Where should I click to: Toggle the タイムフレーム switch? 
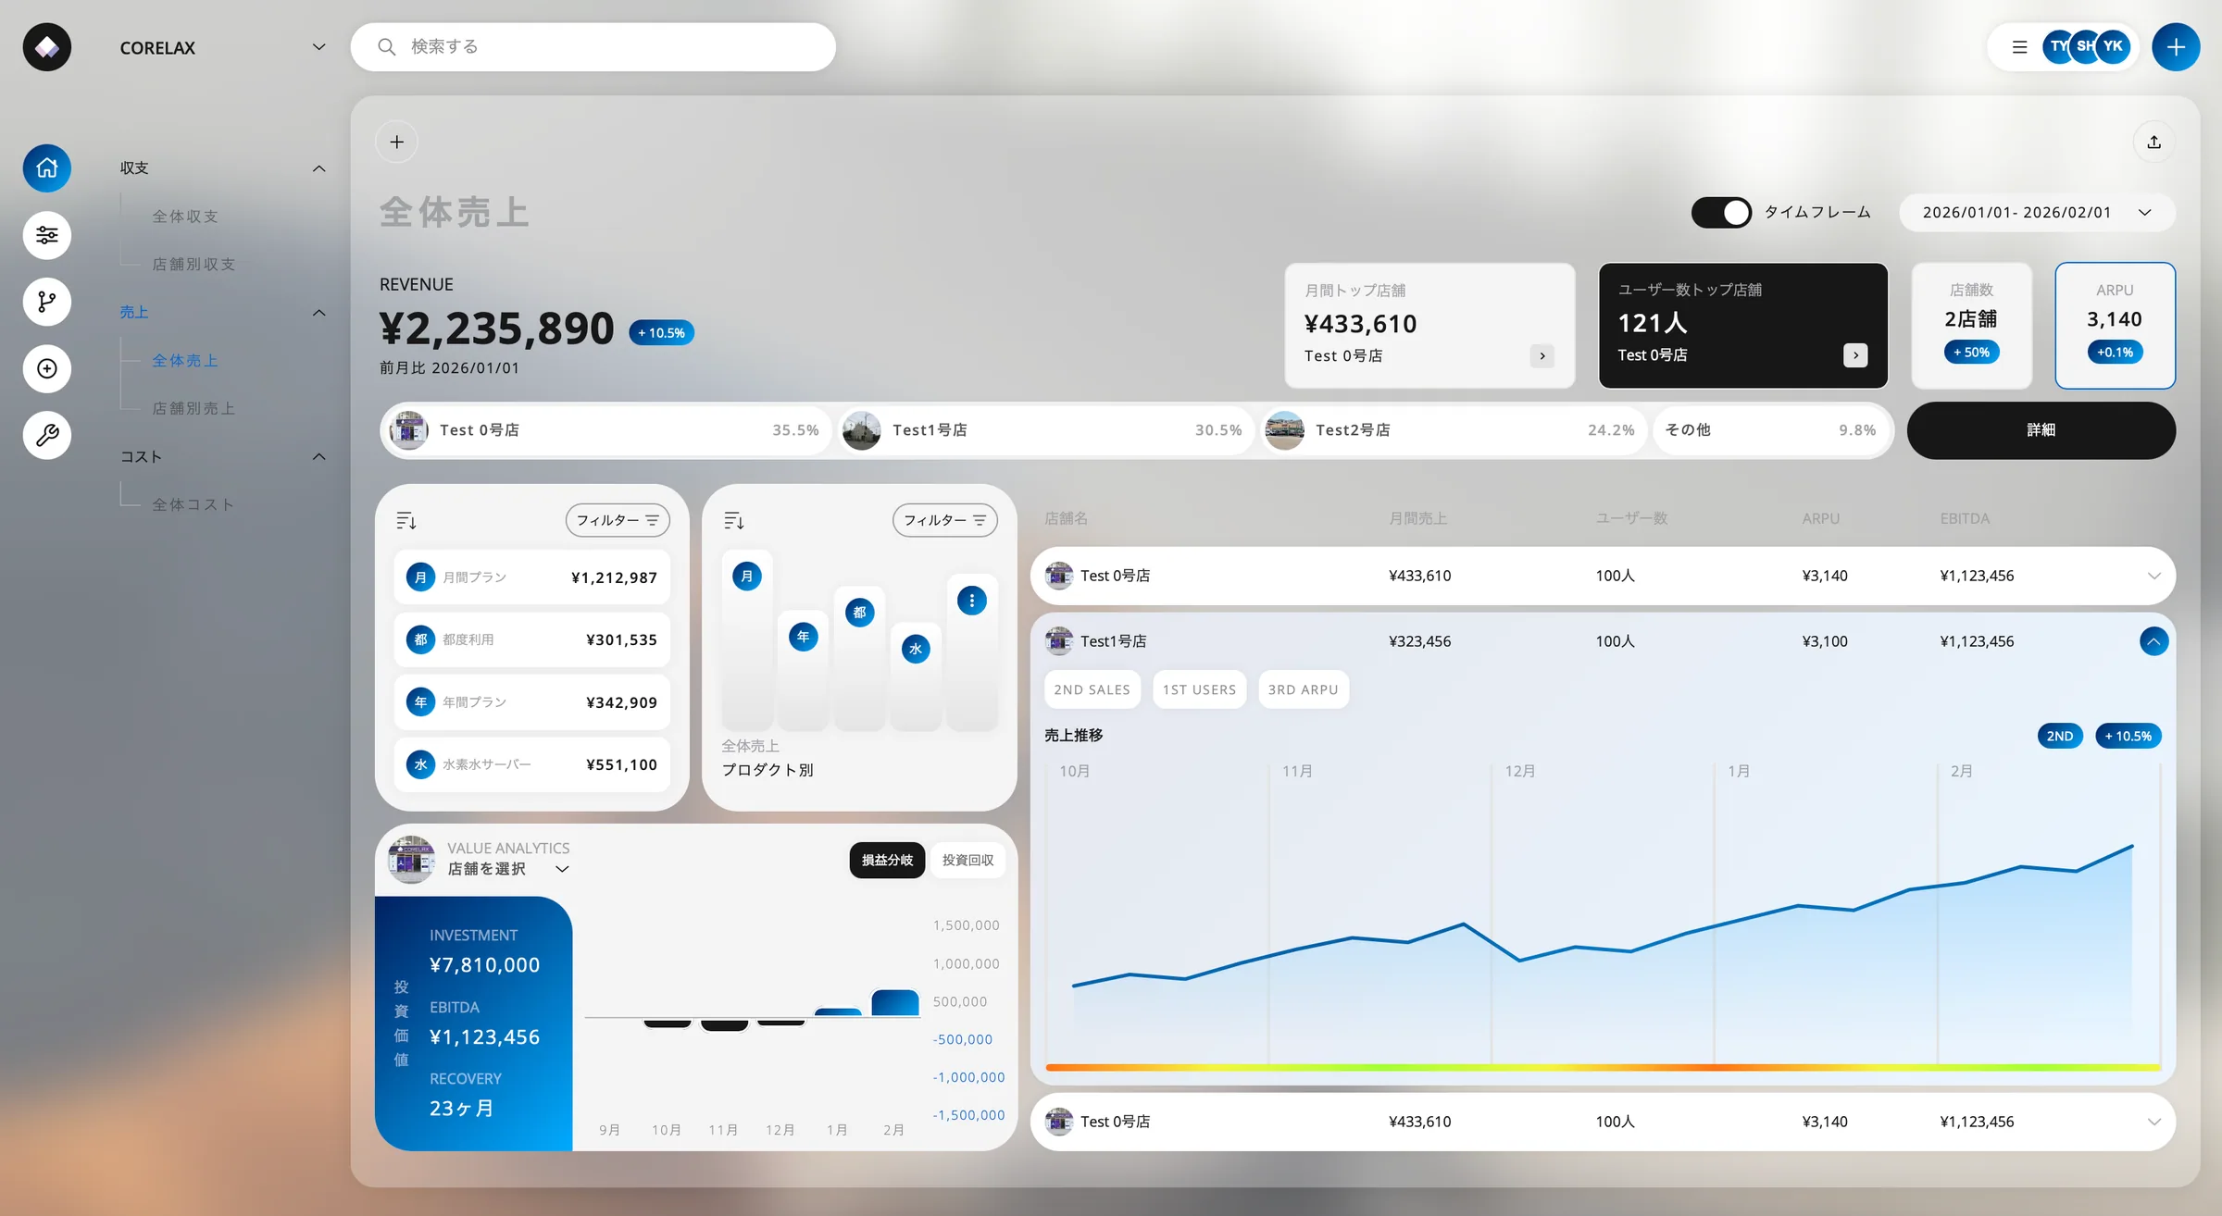tap(1721, 212)
